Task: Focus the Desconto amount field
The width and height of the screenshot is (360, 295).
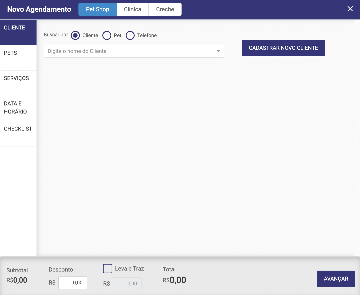Action: click(73, 283)
